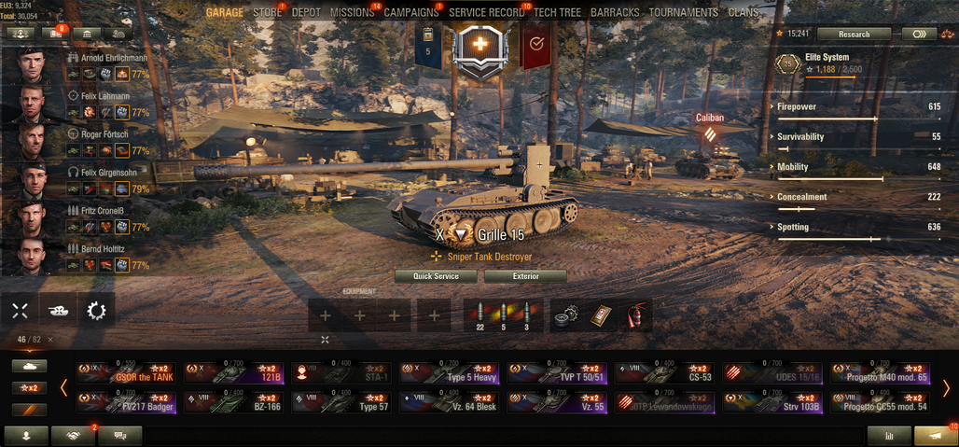Open the fire extinguisher consumable slot
The width and height of the screenshot is (959, 447).
pyautogui.click(x=636, y=316)
